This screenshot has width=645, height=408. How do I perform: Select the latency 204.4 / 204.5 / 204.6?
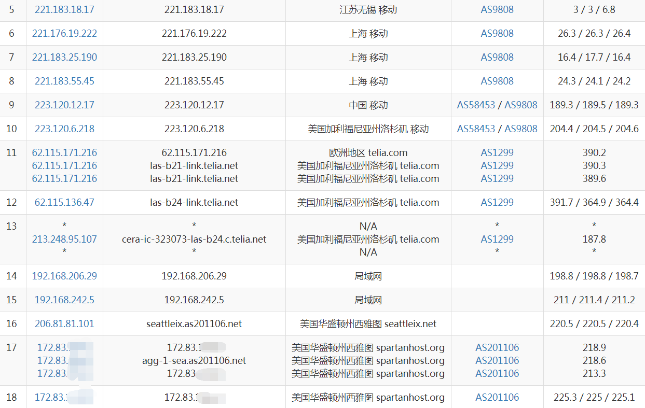(x=594, y=129)
